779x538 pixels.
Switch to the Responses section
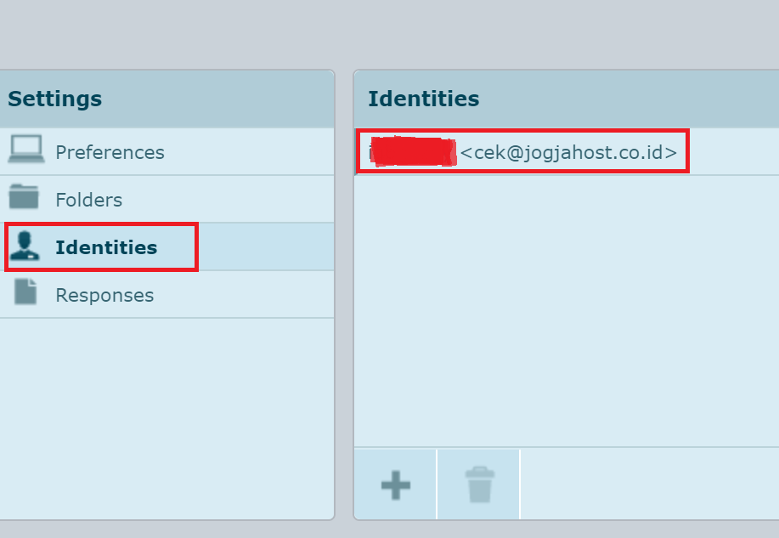pos(104,296)
